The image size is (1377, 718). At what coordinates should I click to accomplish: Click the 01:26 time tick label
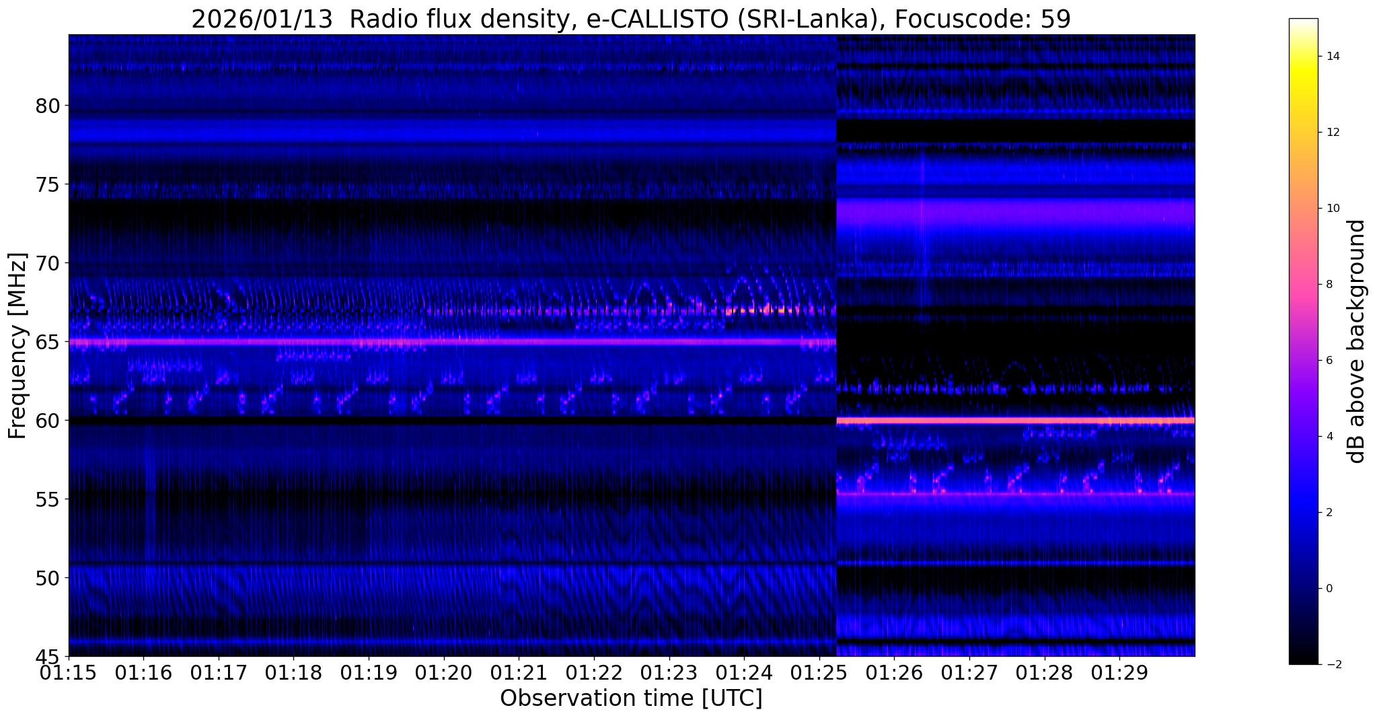coord(894,674)
